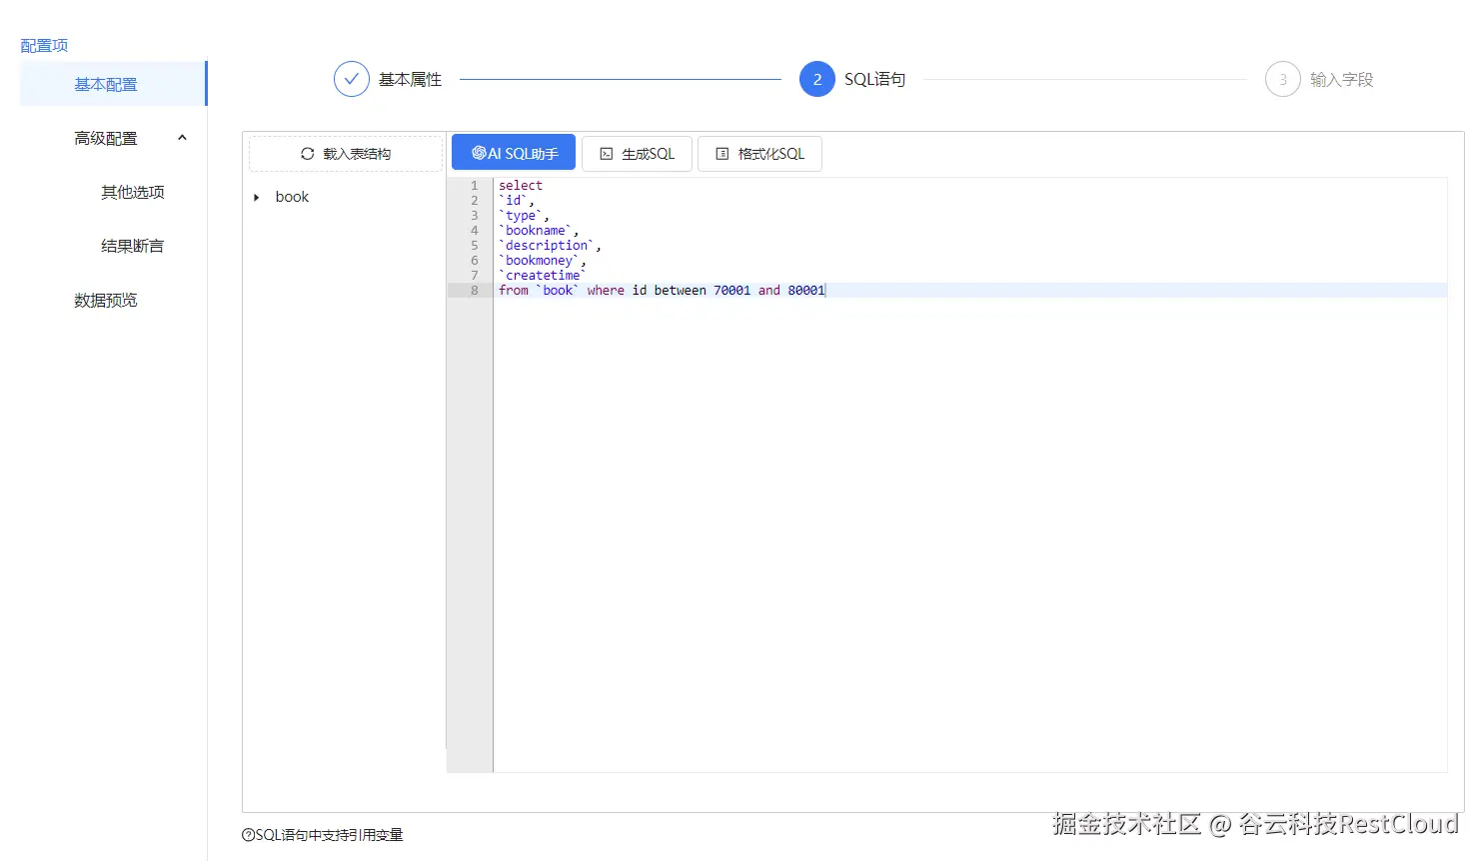Click the from keyword on line 8
1483x861 pixels.
[514, 291]
